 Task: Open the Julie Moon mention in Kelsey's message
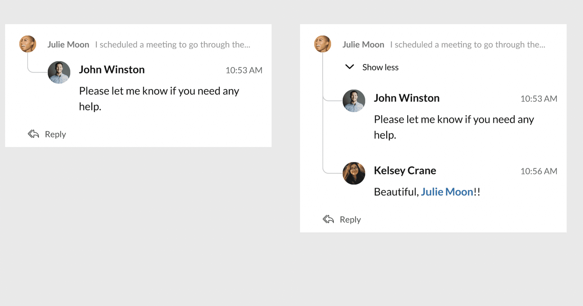pyautogui.click(x=447, y=192)
